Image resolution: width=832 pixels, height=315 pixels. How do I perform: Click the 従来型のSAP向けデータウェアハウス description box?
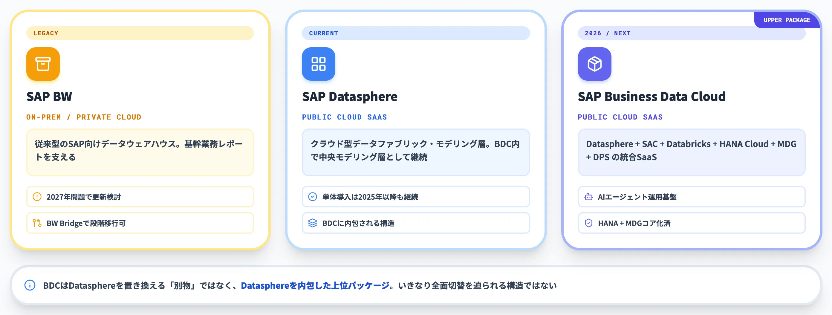140,152
